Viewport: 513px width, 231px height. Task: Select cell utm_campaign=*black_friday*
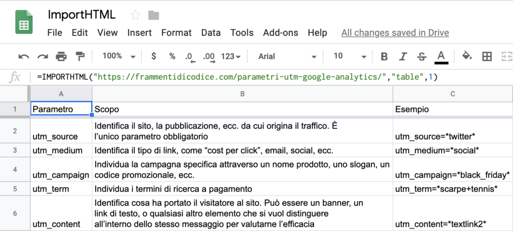(453, 169)
